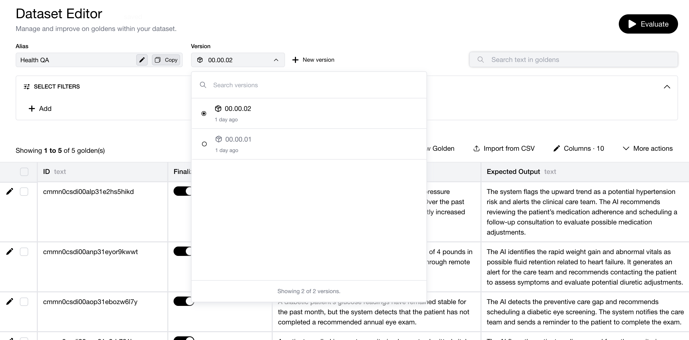Select version 00.00.01 radio button

pyautogui.click(x=204, y=144)
